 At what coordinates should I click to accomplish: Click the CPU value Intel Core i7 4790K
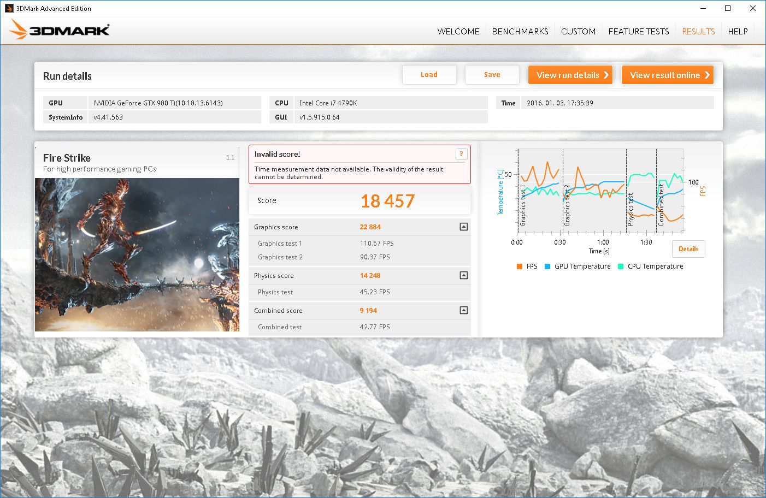(x=328, y=103)
